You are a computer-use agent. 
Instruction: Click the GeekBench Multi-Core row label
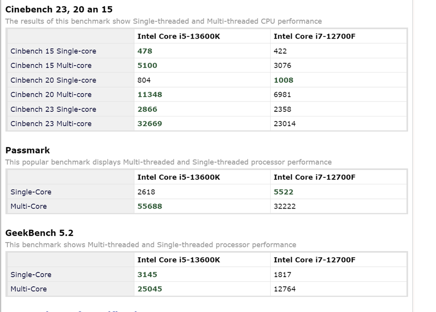point(28,289)
